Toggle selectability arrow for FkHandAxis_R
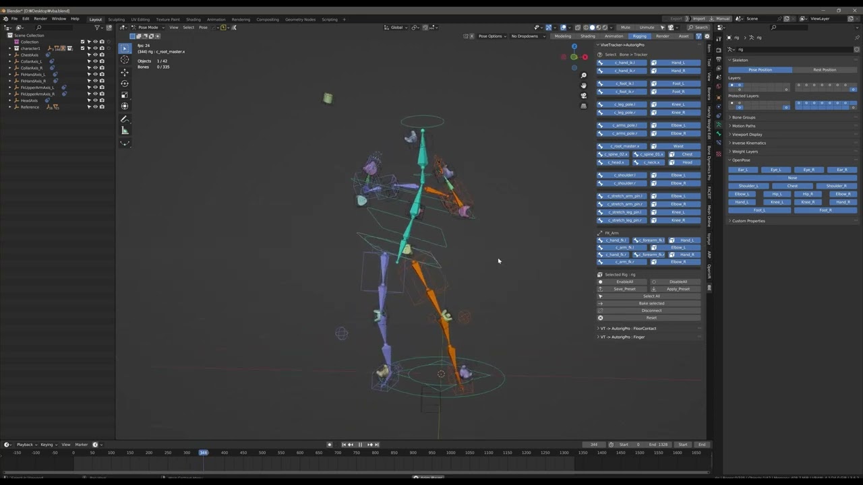 click(x=89, y=81)
